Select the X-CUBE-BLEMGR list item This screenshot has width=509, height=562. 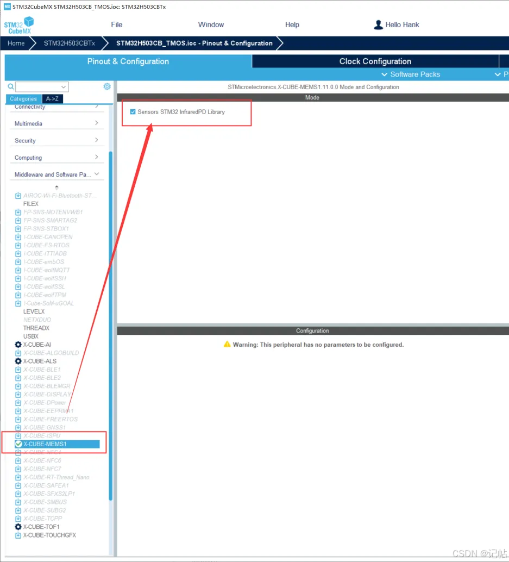pyautogui.click(x=47, y=386)
